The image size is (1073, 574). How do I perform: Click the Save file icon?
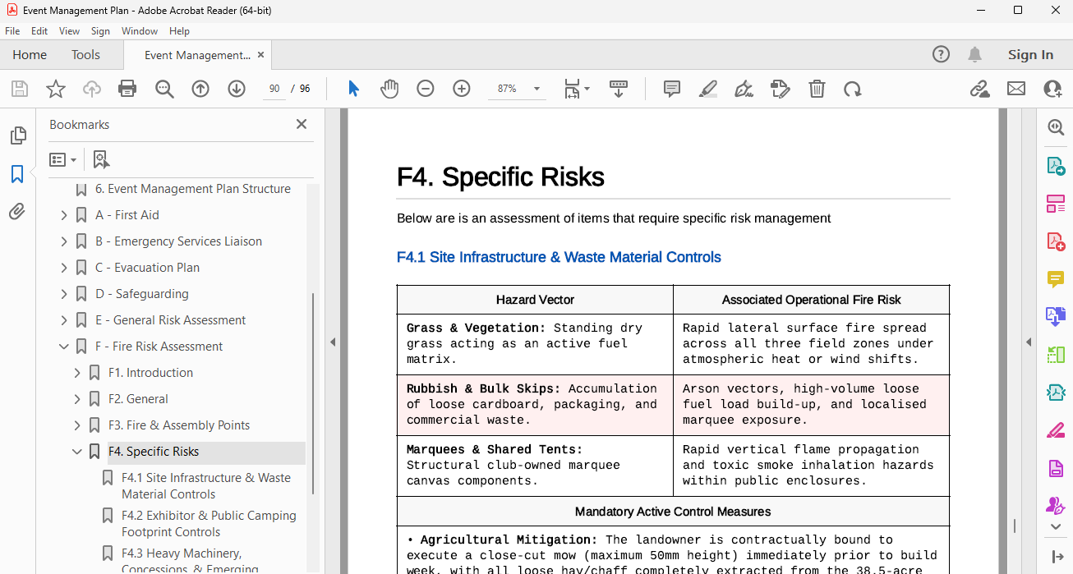pyautogui.click(x=20, y=89)
